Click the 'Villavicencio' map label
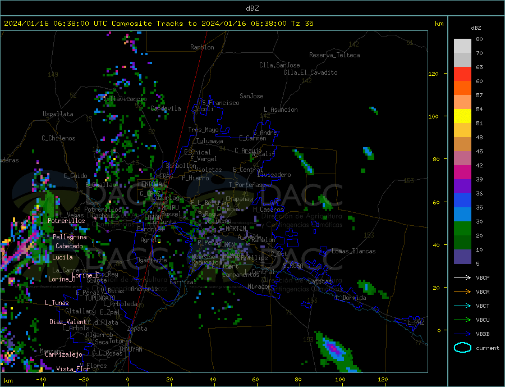 pos(125,99)
